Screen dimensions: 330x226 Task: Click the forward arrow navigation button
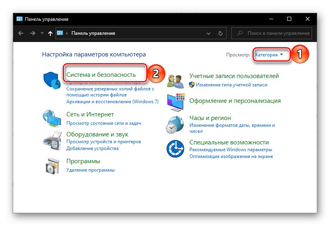click(33, 33)
